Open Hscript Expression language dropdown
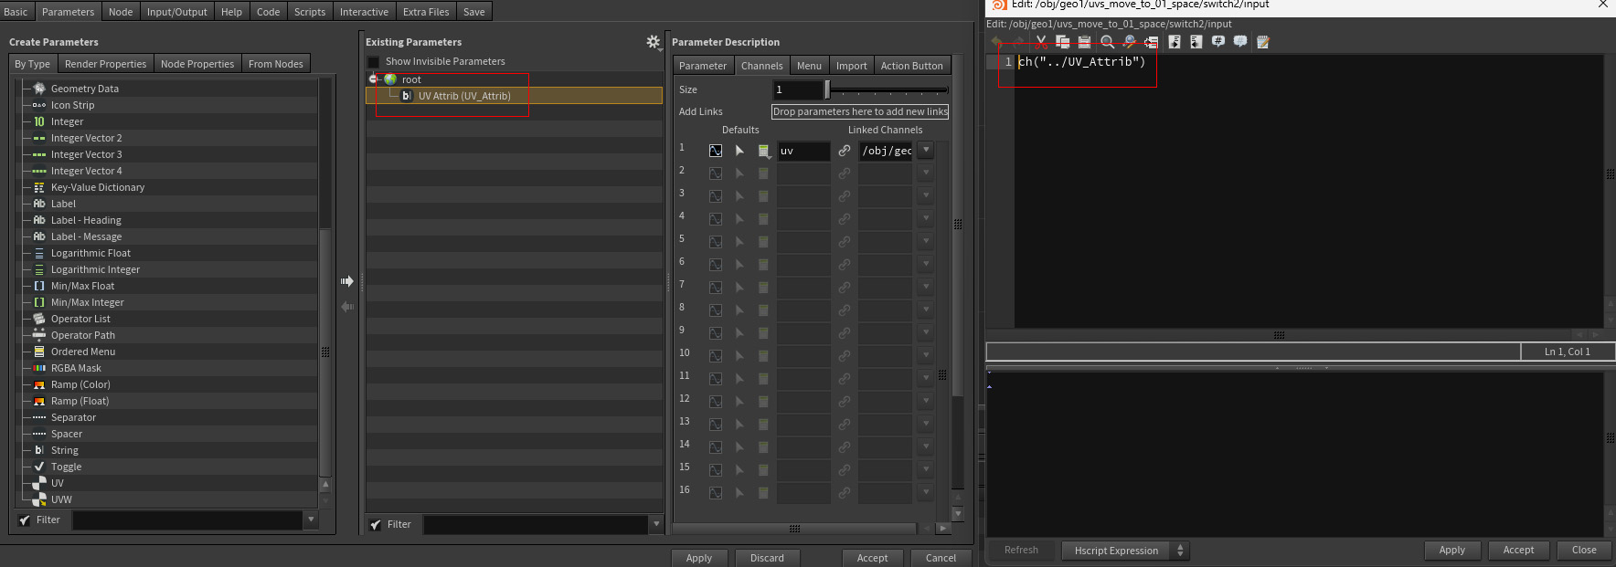This screenshot has height=567, width=1616. tap(1125, 551)
